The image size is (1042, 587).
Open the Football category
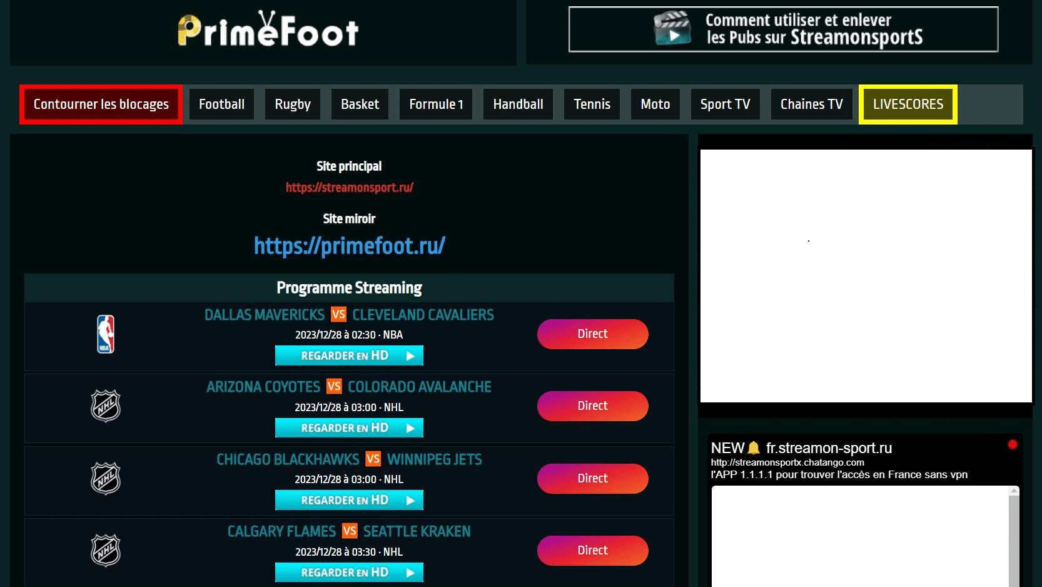[221, 105]
